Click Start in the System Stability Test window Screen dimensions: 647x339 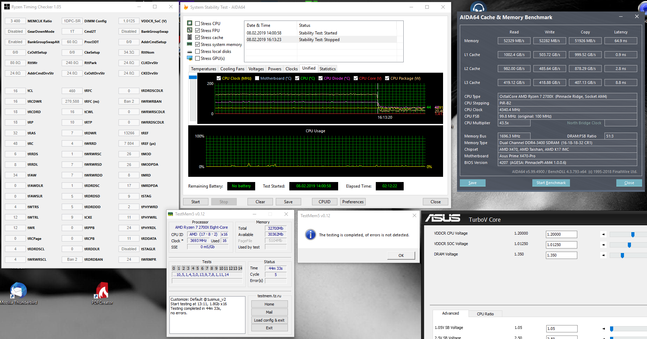(x=196, y=202)
